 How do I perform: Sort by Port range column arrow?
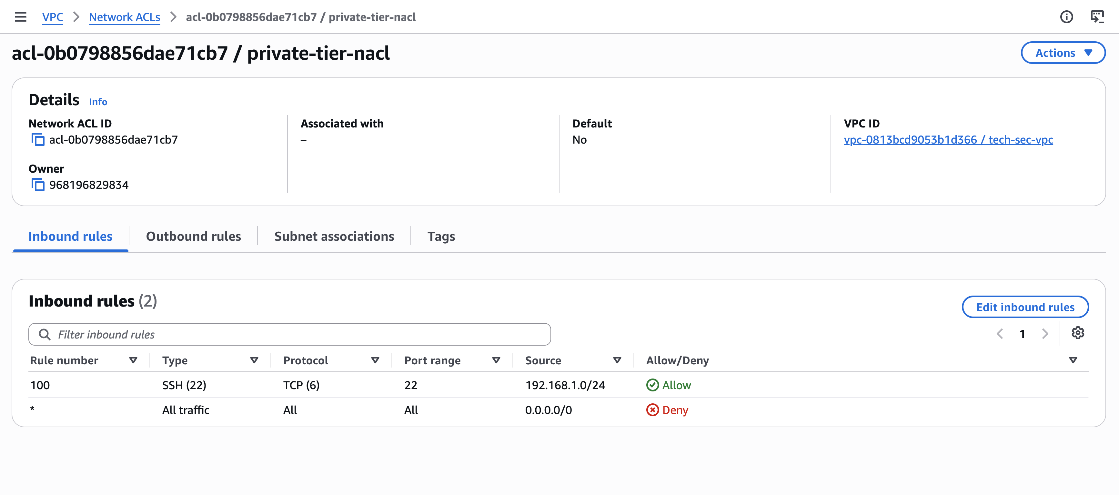pos(496,360)
